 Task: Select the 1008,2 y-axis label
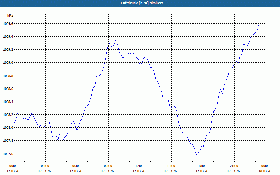[8, 115]
